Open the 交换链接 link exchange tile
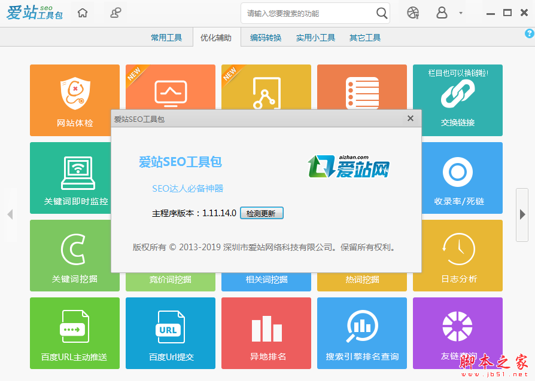Viewport: 535px width, 381px height. (458, 100)
